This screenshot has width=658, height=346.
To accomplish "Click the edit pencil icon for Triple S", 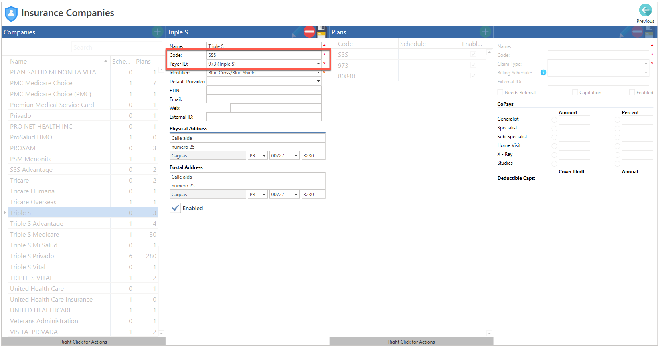I will coord(297,32).
